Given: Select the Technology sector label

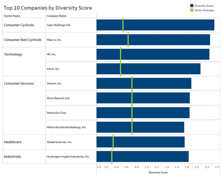Looking at the screenshot, I should (13, 54).
